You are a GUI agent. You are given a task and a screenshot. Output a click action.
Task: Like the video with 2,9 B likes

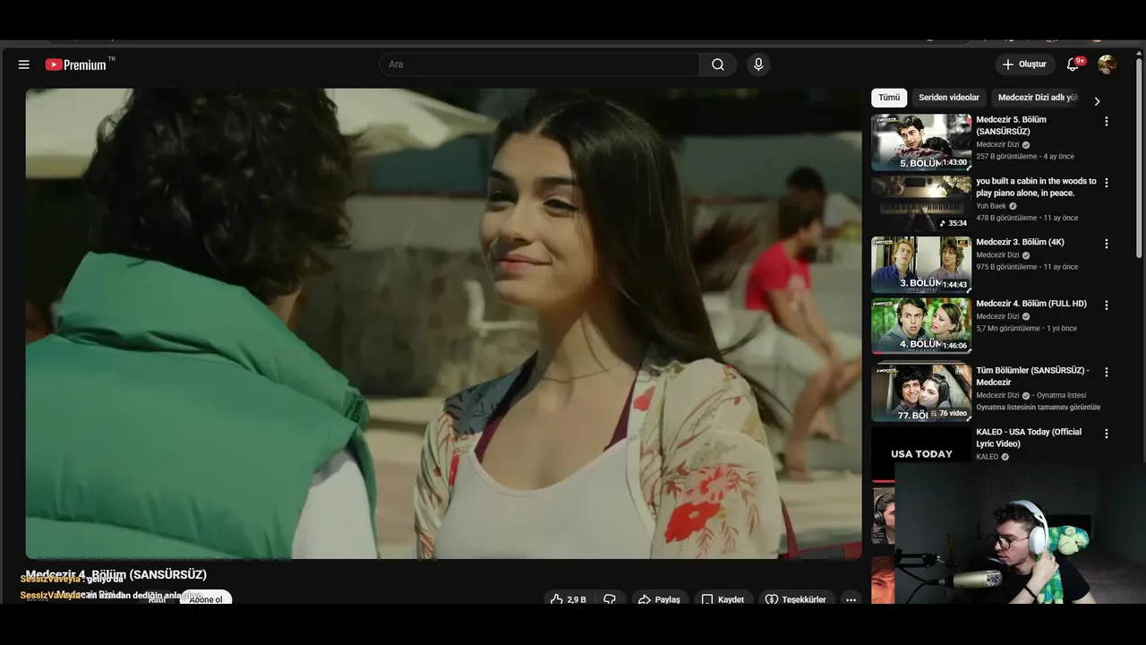click(x=569, y=599)
